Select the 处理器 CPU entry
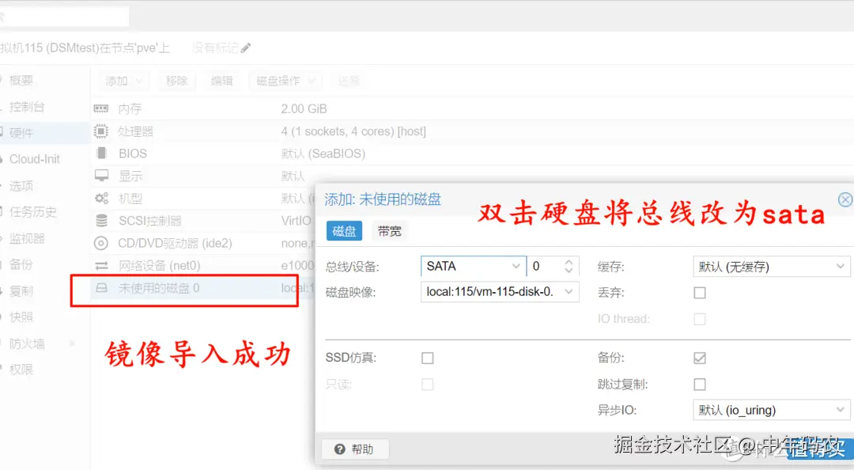The width and height of the screenshot is (854, 470). pyautogui.click(x=133, y=131)
